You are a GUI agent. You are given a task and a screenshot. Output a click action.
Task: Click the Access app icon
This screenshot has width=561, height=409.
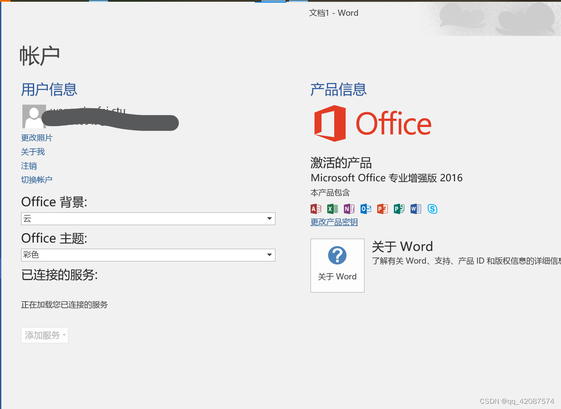(316, 209)
